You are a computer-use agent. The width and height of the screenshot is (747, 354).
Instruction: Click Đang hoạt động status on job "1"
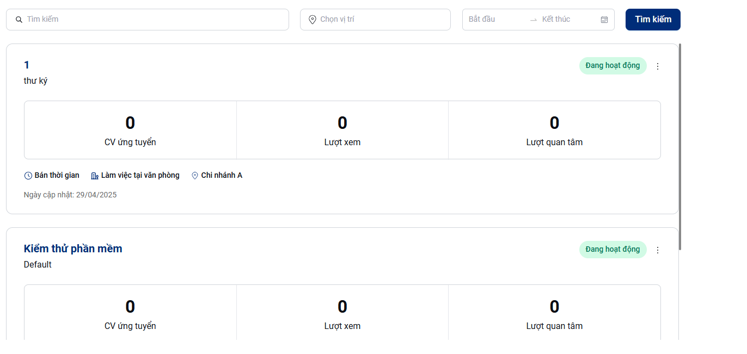click(x=613, y=66)
